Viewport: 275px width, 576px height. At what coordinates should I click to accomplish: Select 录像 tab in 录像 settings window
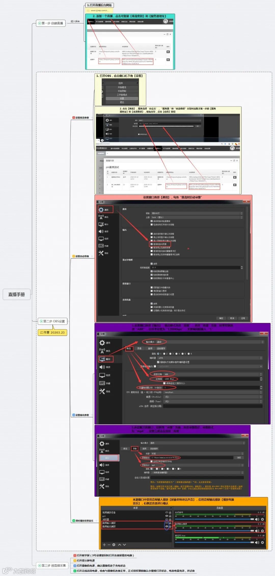tap(135, 449)
